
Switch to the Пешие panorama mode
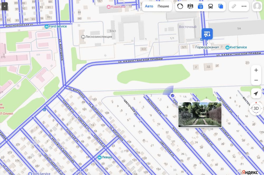163,6
